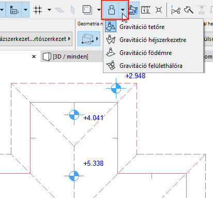The width and height of the screenshot is (213, 198).
Task: Click the vertical editing plane icon
Action: click(x=73, y=10)
